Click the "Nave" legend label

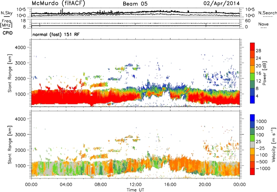point(263,24)
